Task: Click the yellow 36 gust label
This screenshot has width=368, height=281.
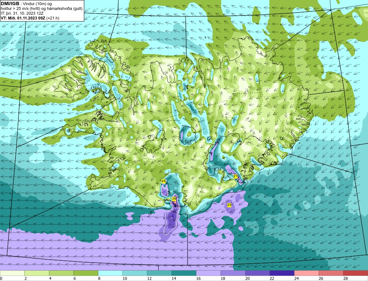Action: click(x=174, y=199)
